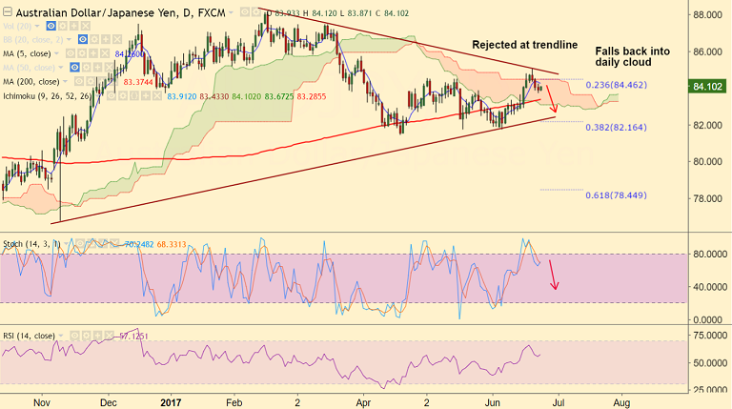This screenshot has height=409, width=732.
Task: Show the hidden Vol (20) indicator via eye
Action: (x=51, y=26)
